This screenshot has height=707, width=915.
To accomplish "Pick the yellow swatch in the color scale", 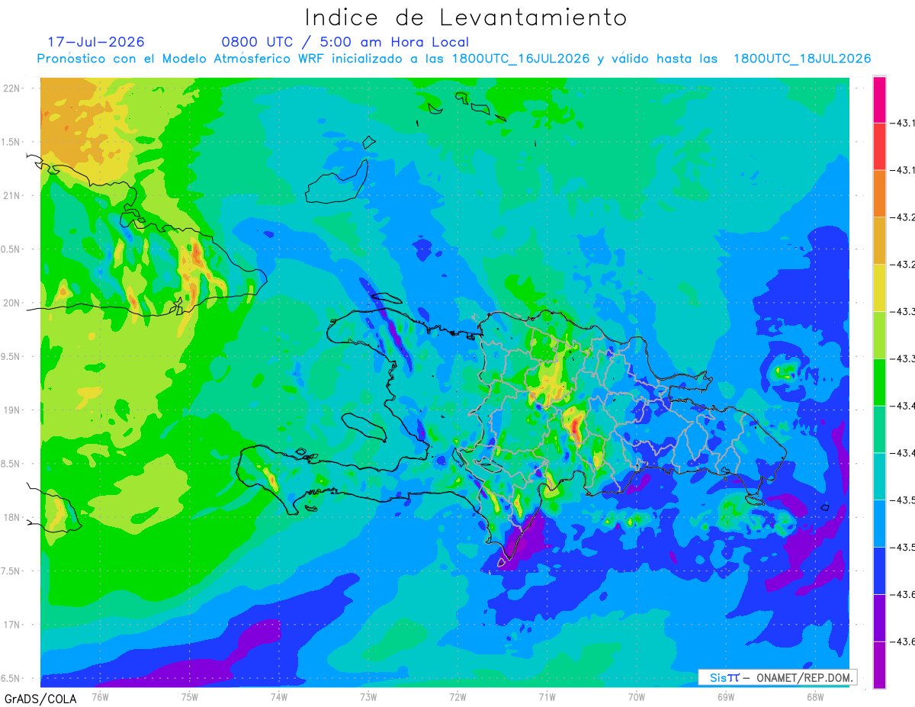I will (x=879, y=288).
